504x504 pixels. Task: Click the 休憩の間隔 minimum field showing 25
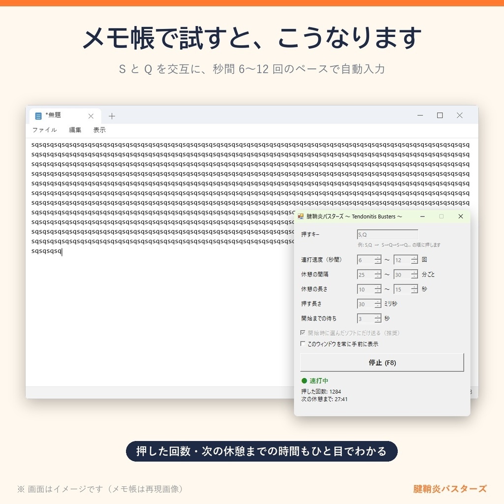pos(366,275)
